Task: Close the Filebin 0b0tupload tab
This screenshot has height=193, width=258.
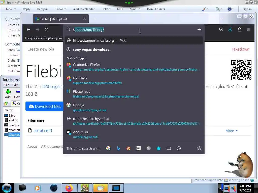Action: pos(85,19)
